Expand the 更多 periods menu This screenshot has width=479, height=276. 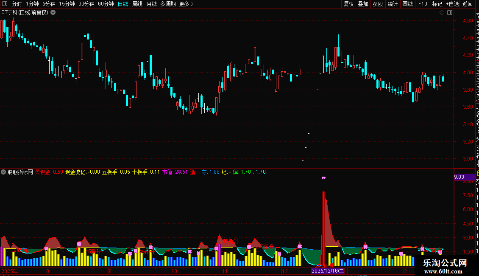[x=187, y=4]
